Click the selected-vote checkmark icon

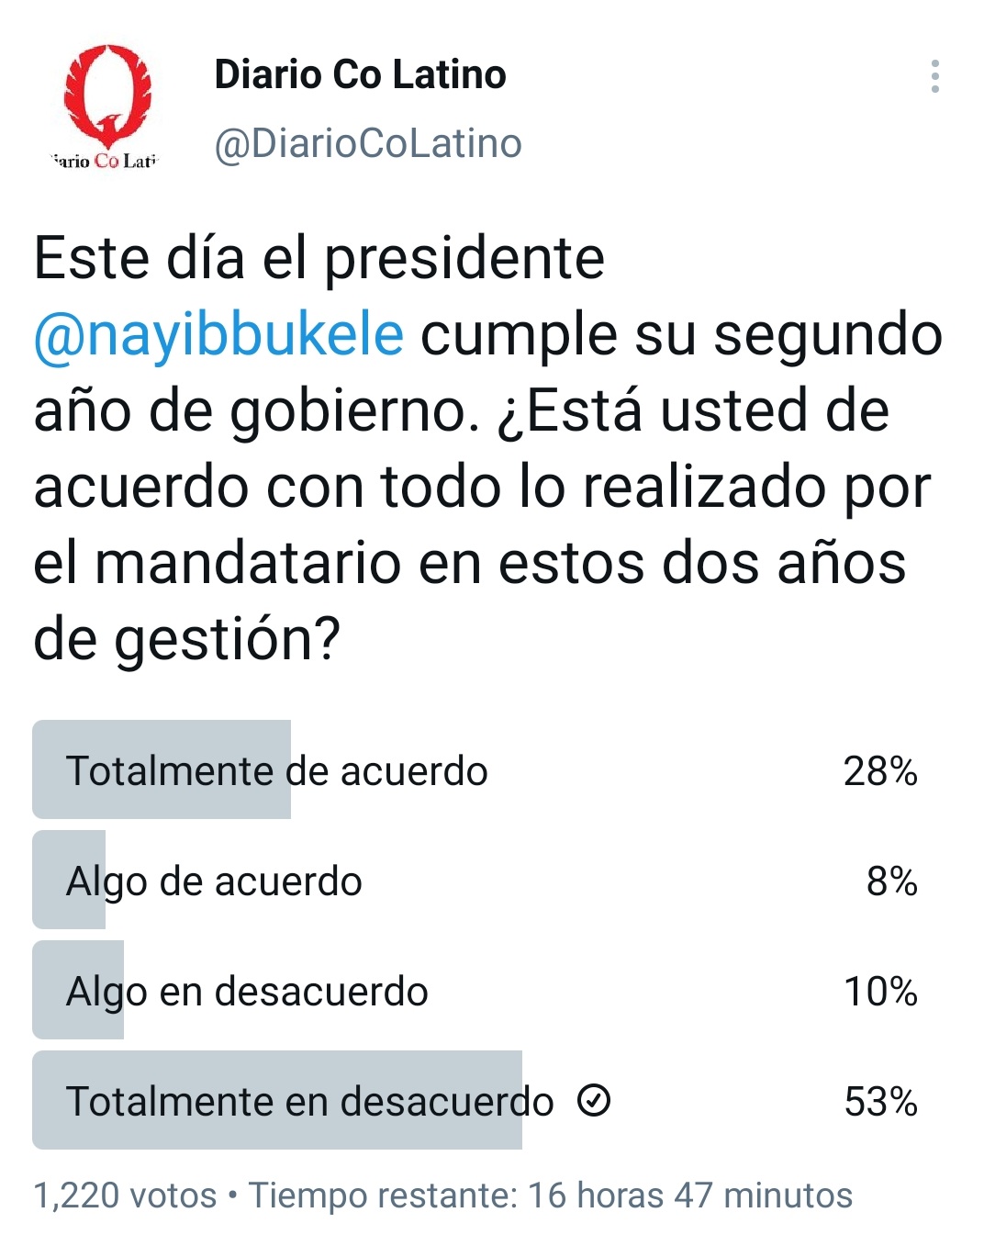(x=594, y=1100)
